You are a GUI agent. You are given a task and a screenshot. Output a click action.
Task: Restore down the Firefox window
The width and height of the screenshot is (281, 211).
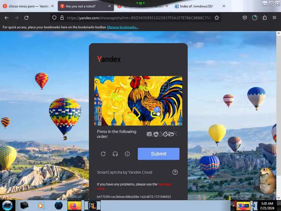click(271, 3)
